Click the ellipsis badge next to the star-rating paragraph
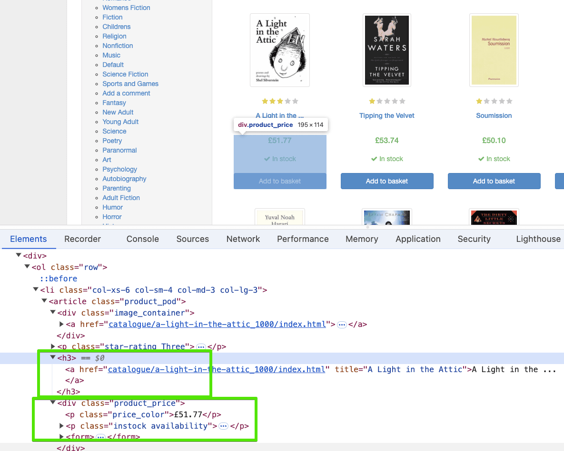The image size is (564, 451). click(x=200, y=347)
